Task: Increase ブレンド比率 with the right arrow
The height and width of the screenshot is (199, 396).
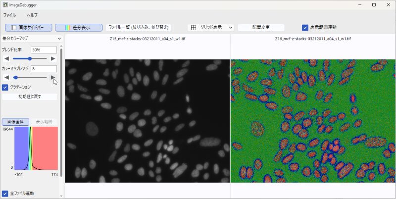Action: (x=53, y=58)
